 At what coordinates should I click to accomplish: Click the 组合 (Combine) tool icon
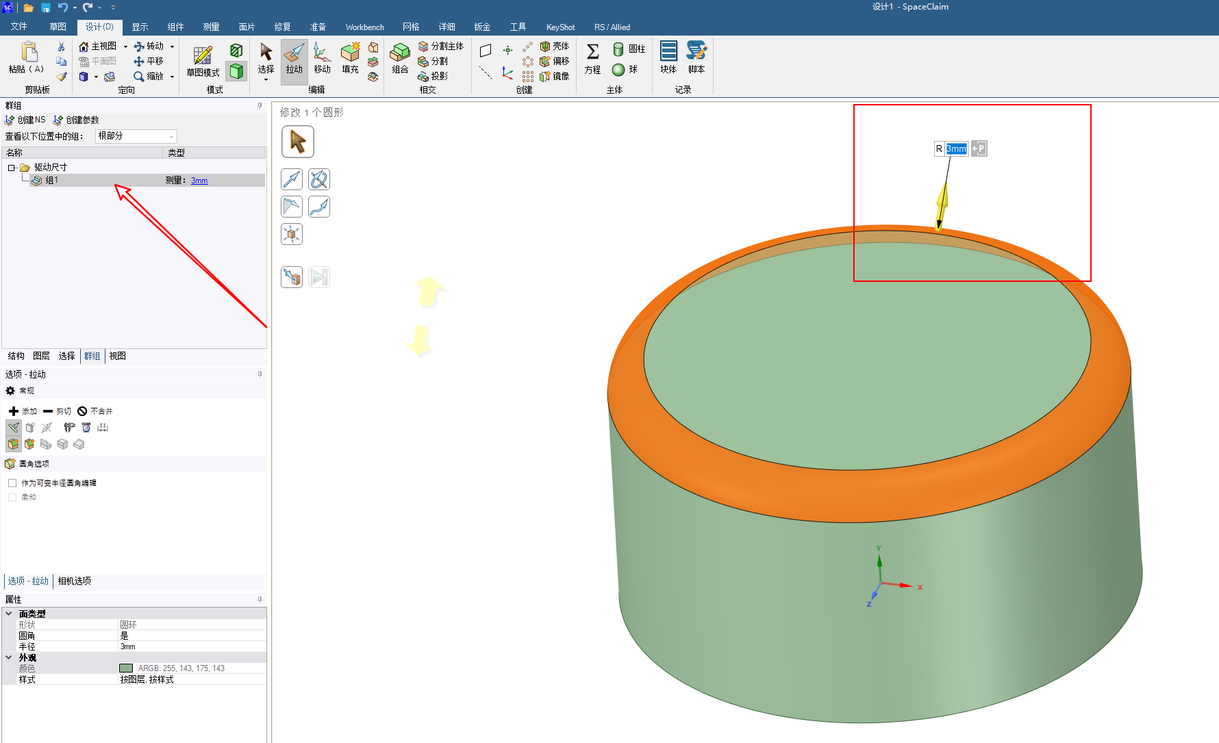[x=400, y=59]
